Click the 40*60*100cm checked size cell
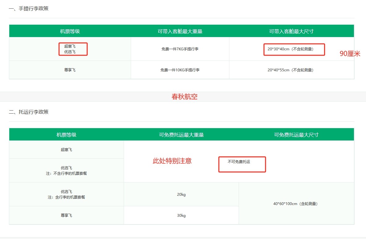This screenshot has width=366, height=239. click(x=296, y=204)
